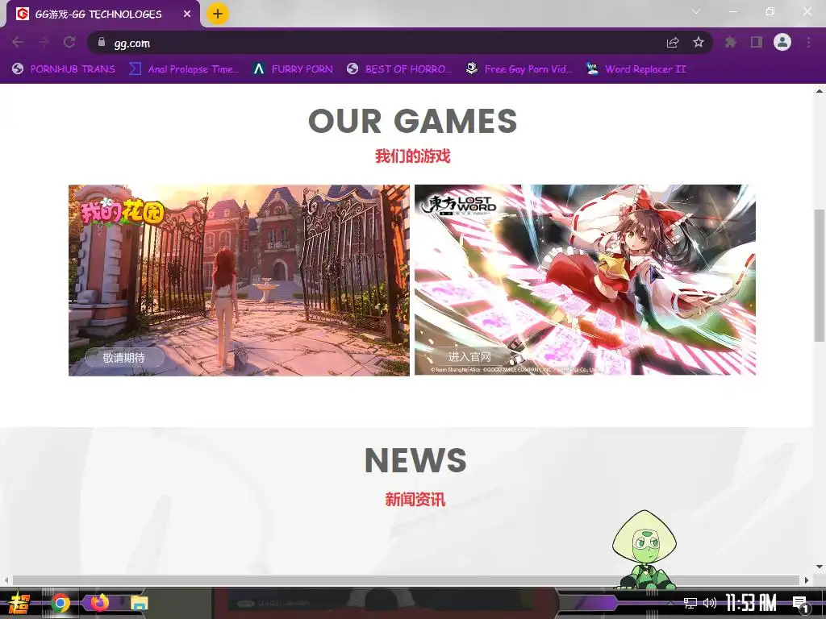Screen dimensions: 826x619
Task: Click the horizontal scrollbar right arrow
Action: coord(807,580)
